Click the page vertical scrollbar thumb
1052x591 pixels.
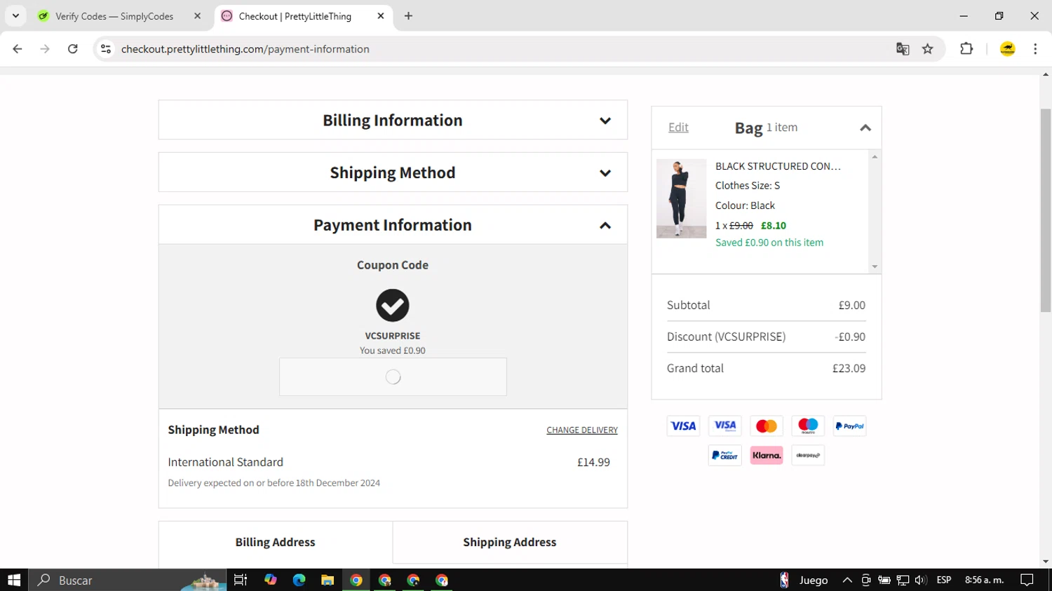click(x=1046, y=210)
